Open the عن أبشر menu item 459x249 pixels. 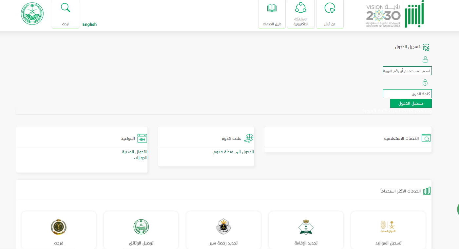pyautogui.click(x=330, y=14)
